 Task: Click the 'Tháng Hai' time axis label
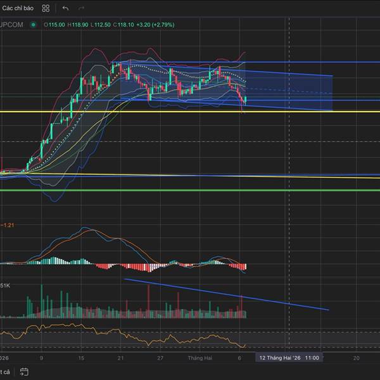coord(200,358)
